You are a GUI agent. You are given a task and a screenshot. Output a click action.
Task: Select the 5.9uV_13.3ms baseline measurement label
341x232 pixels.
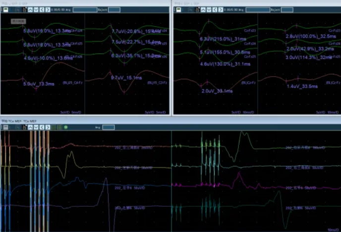click(39, 84)
